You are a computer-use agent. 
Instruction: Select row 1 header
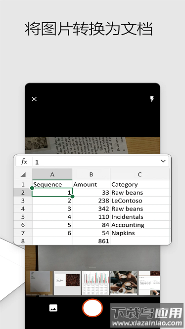pyautogui.click(x=23, y=184)
